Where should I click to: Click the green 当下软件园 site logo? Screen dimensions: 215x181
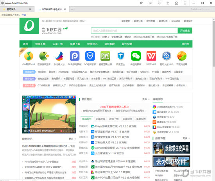29,26
